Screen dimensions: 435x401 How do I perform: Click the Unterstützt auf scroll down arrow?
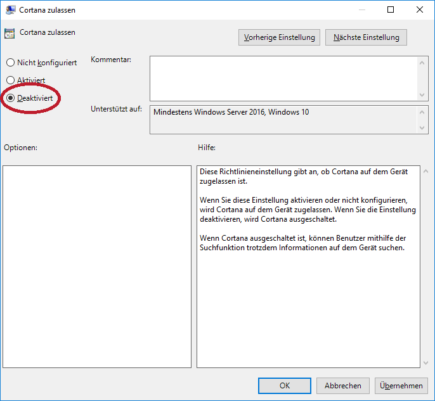pyautogui.click(x=422, y=128)
